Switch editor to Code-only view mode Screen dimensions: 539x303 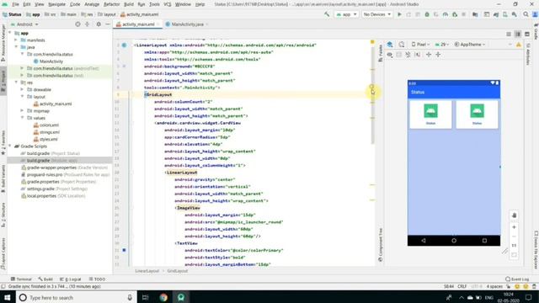[x=509, y=34]
